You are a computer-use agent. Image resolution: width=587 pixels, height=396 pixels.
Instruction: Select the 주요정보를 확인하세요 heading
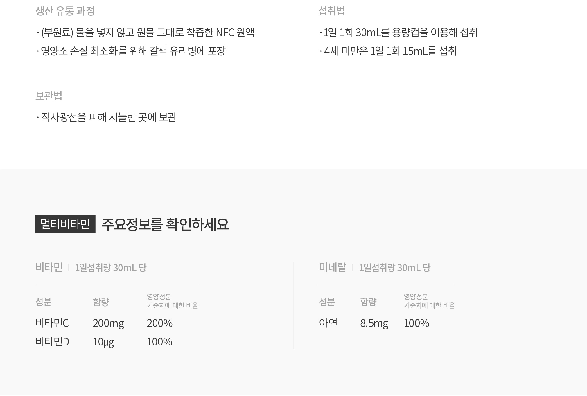click(x=165, y=224)
